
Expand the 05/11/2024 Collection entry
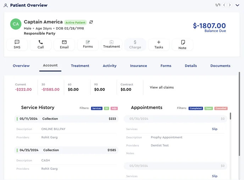[66, 119]
